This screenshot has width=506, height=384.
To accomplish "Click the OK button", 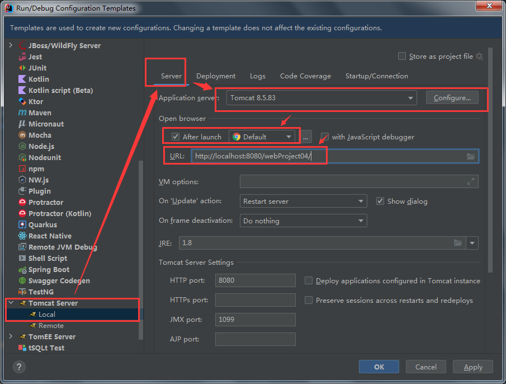I will (x=379, y=367).
